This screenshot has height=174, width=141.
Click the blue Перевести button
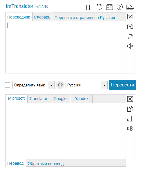tap(122, 85)
